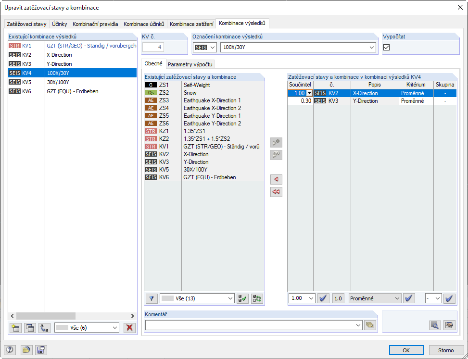Switch to Parametry výpočtu sub-tab
This screenshot has width=468, height=359.
point(190,64)
